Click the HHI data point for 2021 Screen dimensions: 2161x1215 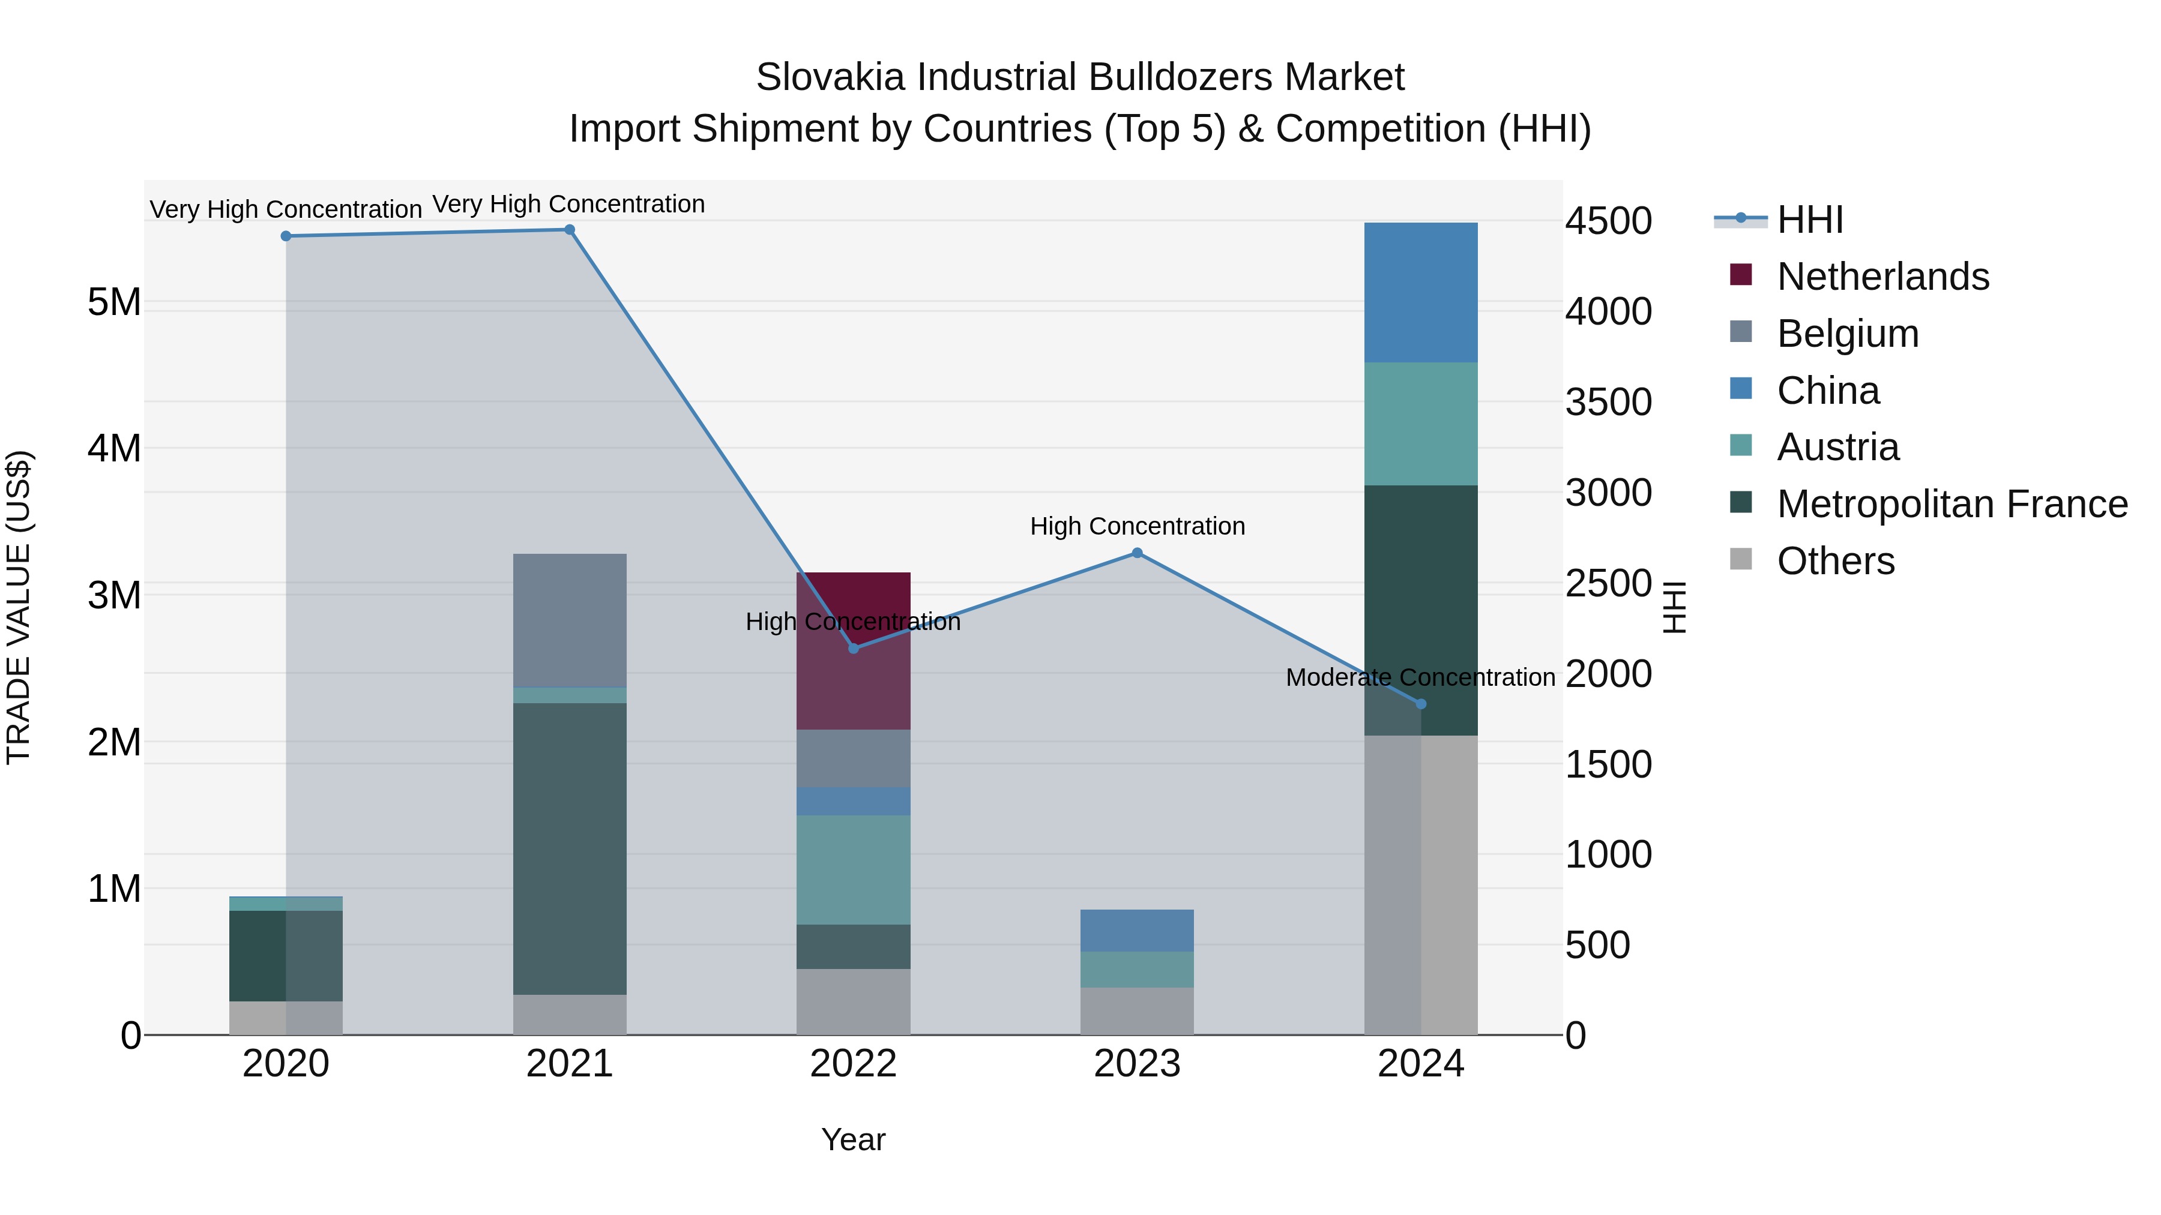coord(570,230)
